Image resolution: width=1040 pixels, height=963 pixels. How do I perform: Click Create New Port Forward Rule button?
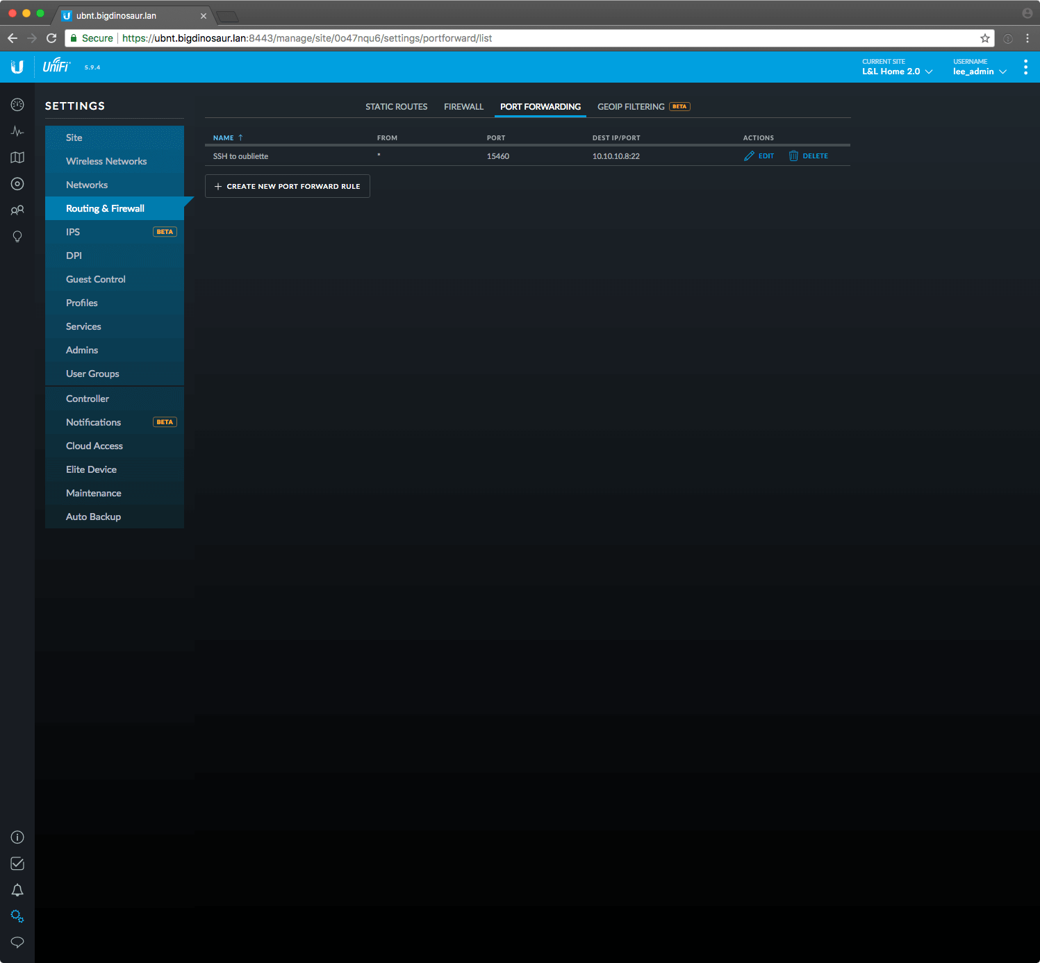point(287,186)
